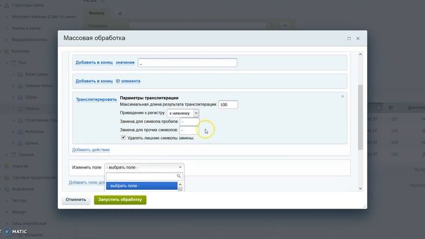Click first 'Добавить в конец' link beside значение
The width and height of the screenshot is (425, 239).
pyautogui.click(x=94, y=62)
